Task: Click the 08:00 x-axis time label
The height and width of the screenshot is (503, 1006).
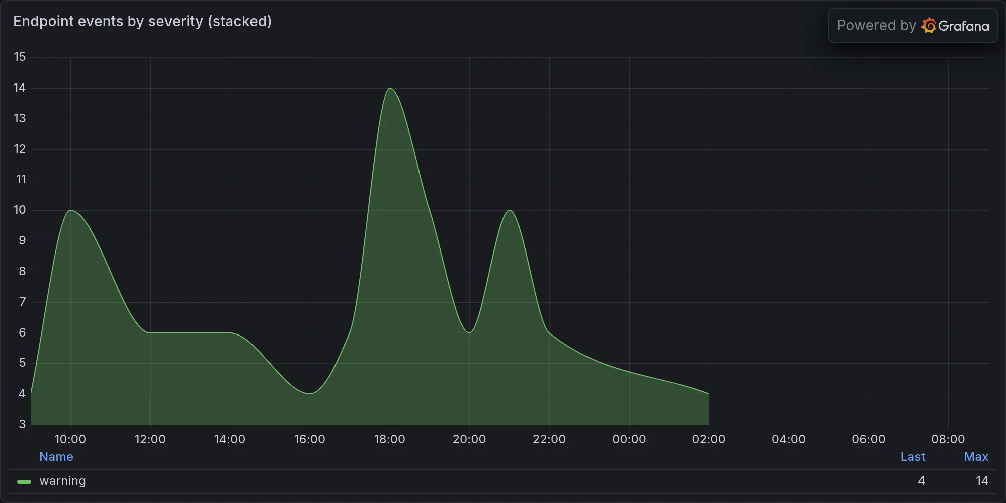Action: tap(948, 439)
